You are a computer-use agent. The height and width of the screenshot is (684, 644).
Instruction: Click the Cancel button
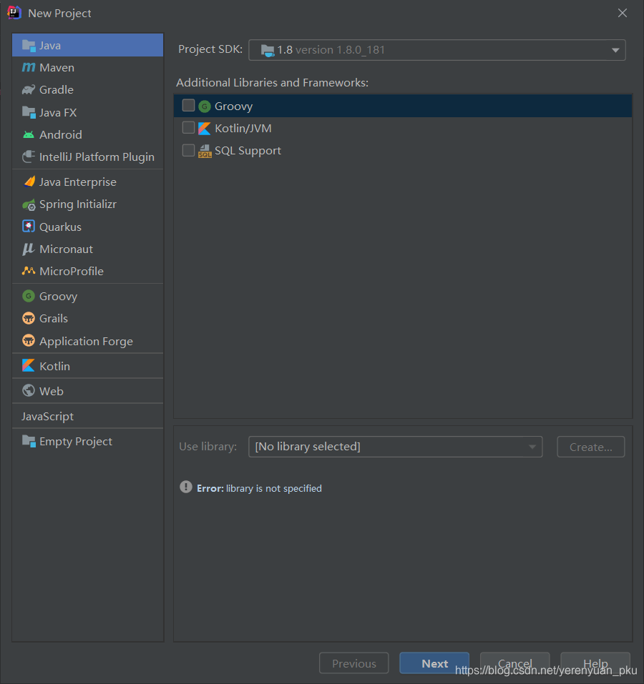514,663
